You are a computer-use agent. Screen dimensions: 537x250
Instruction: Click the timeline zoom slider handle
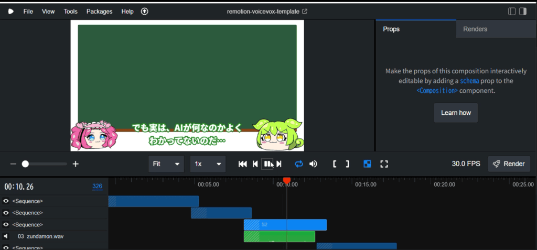(25, 164)
